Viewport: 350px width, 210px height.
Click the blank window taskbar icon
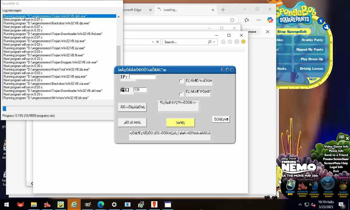(168, 204)
